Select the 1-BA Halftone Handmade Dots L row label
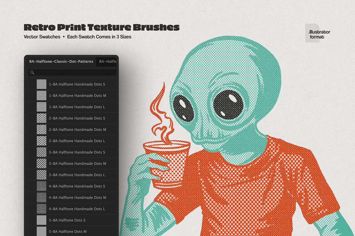Screen dimensions: 355x236 (x=77, y=107)
